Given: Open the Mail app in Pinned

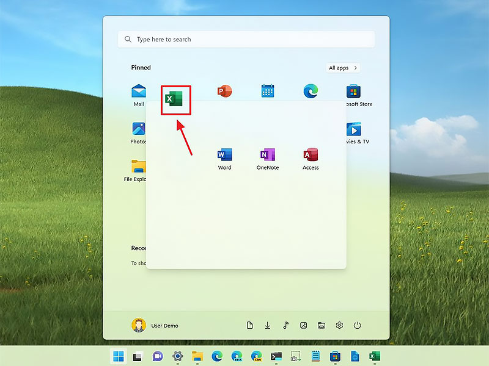Looking at the screenshot, I should coord(139,96).
